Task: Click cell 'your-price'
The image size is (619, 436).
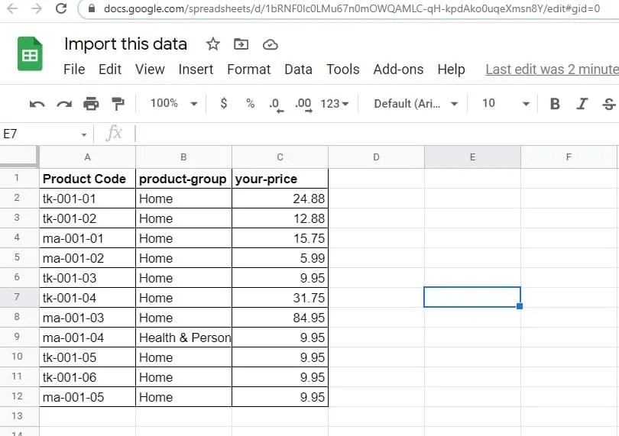Action: [280, 179]
